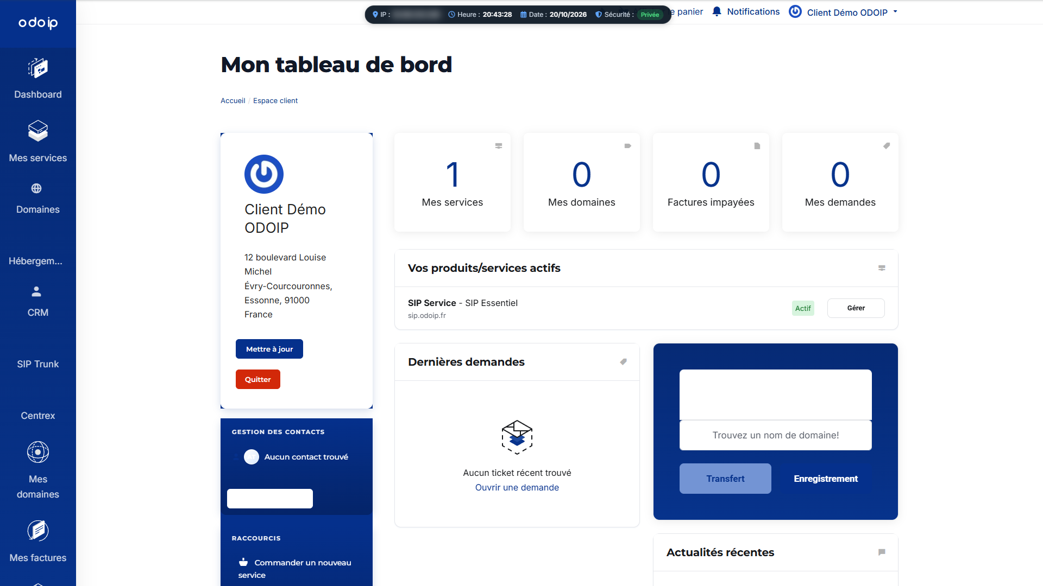Viewport: 1043px width, 586px height.
Task: Open the Factures impayées counter card
Action: pyautogui.click(x=711, y=182)
